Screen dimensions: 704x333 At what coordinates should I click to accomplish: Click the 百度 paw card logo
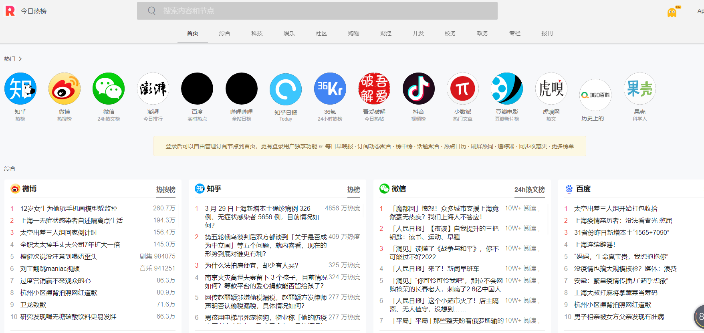pyautogui.click(x=569, y=189)
